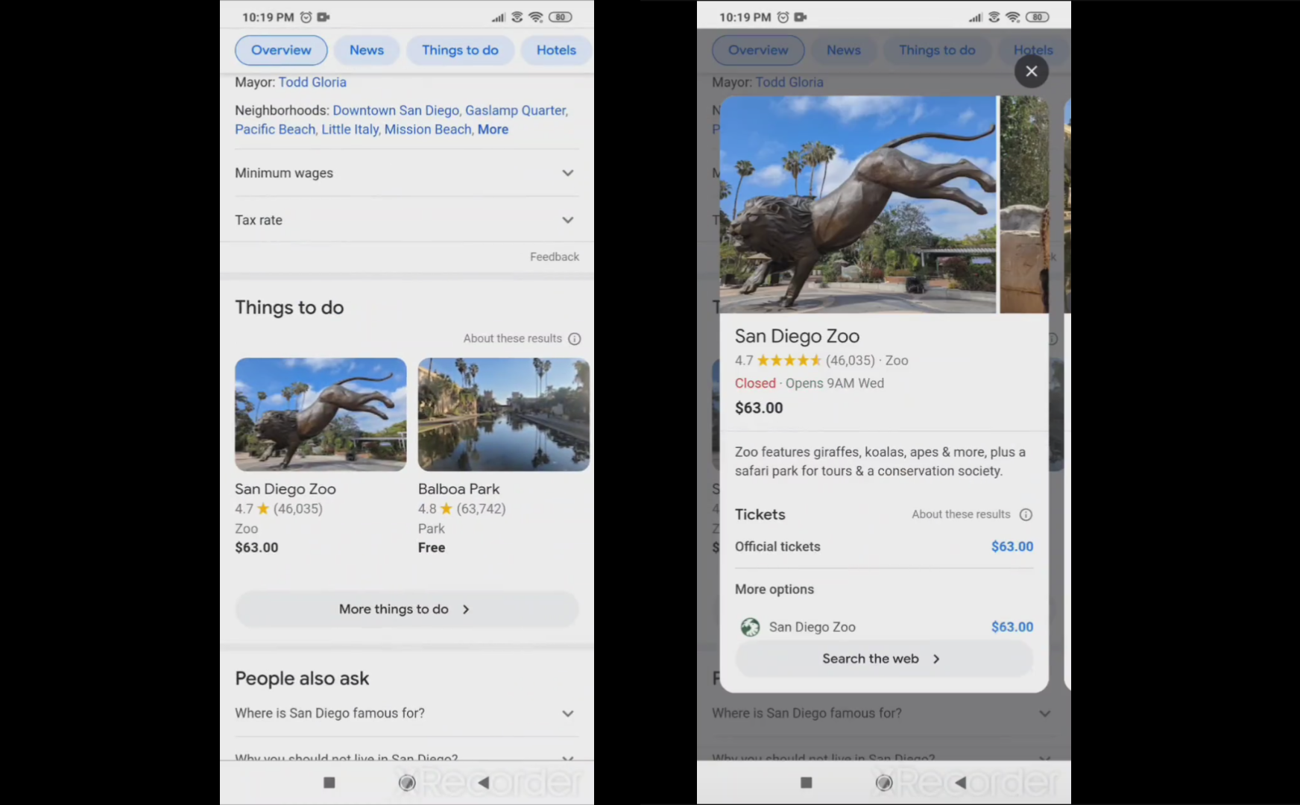The height and width of the screenshot is (805, 1300).
Task: Tap battery indicator in left status bar
Action: coord(561,17)
